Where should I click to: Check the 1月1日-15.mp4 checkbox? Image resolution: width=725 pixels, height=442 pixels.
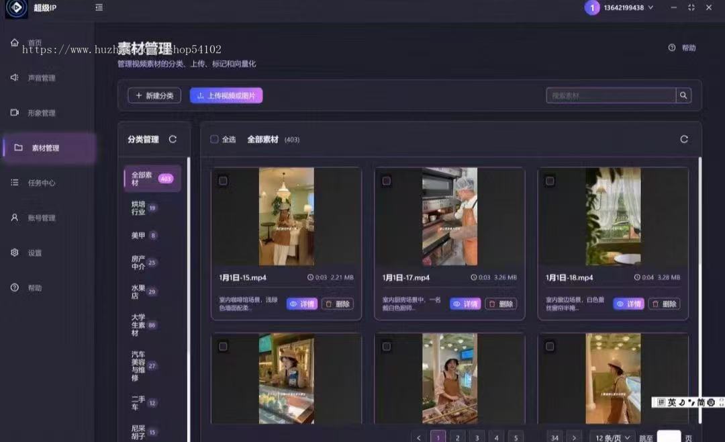(x=223, y=181)
